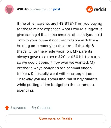The width and height of the screenshot is (111, 128).
Task: Click the "commented on" header text
Action: (41, 9)
